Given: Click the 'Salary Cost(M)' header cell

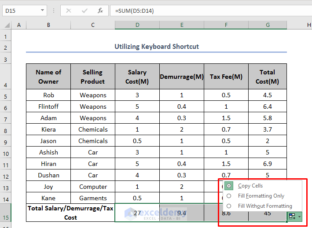Looking at the screenshot, I should point(137,77).
